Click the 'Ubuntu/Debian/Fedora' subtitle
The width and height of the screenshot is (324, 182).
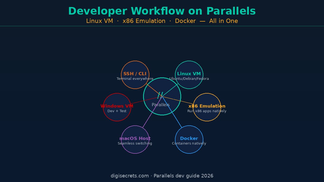click(189, 79)
